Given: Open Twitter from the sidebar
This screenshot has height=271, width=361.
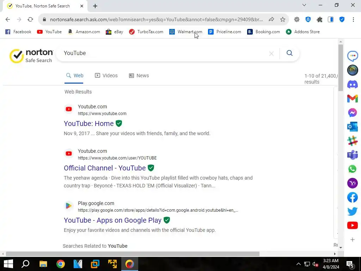Looking at the screenshot, I should point(353,212).
